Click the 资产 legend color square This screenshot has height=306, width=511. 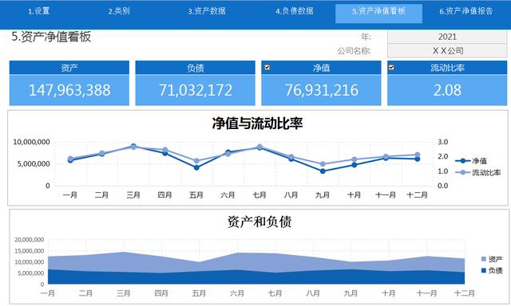point(484,259)
